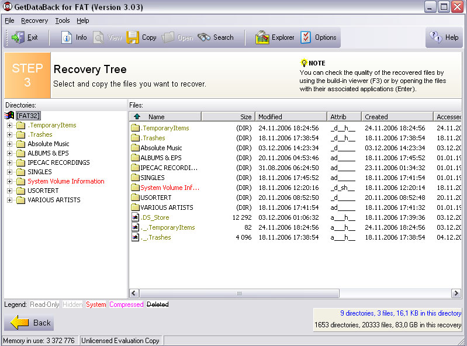
Task: Click the Deleted legend label
Action: (158, 305)
